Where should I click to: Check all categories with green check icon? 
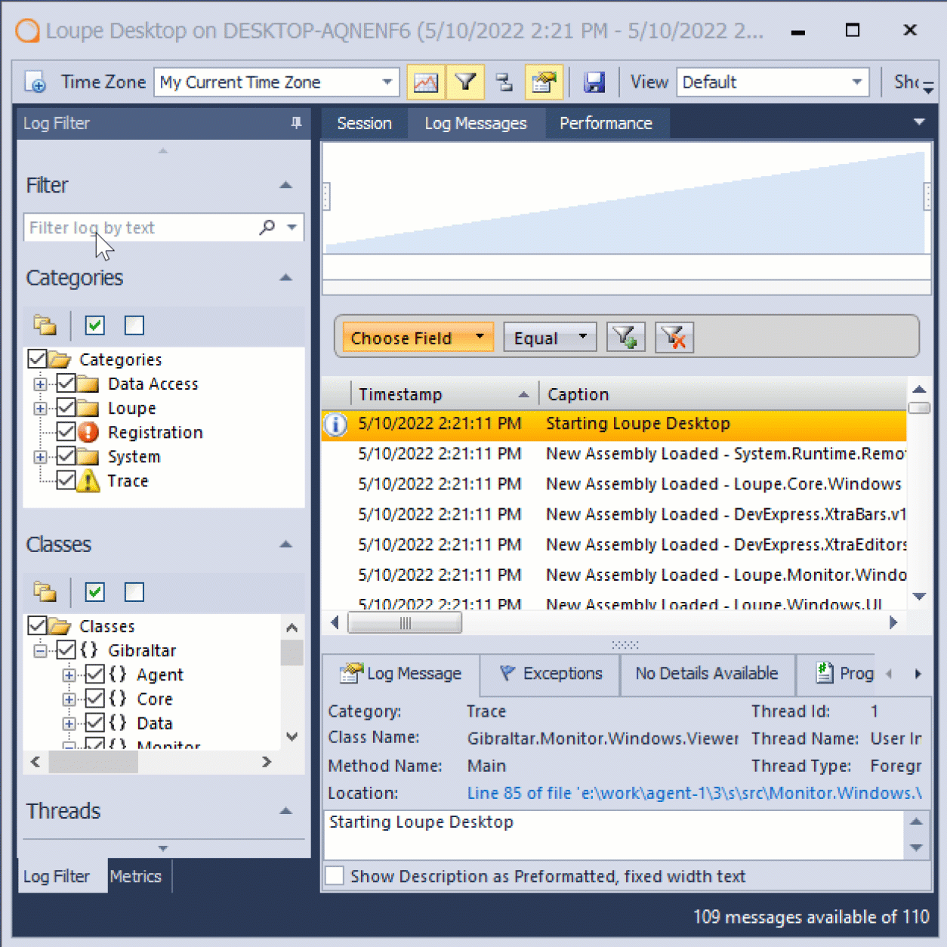(x=94, y=325)
